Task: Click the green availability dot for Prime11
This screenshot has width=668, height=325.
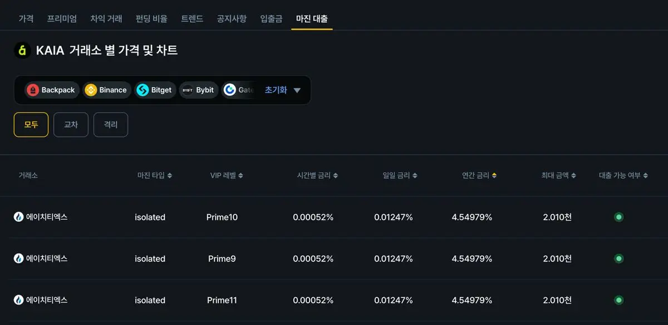Action: (618, 300)
